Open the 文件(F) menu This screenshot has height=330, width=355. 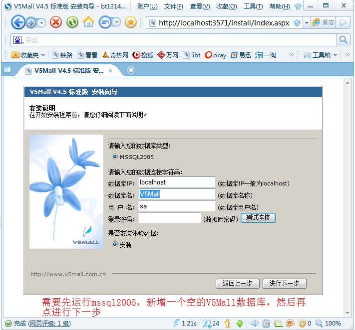tap(173, 6)
